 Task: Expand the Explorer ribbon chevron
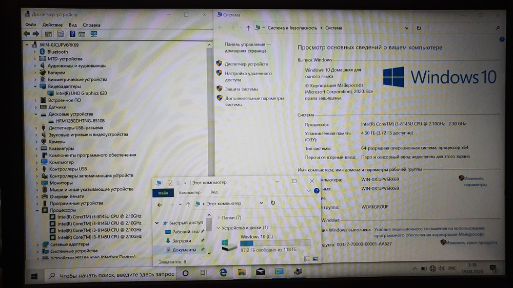(x=308, y=191)
